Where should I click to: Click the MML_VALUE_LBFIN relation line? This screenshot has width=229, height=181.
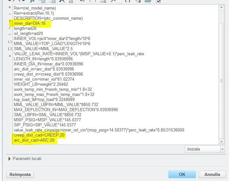[56, 105]
